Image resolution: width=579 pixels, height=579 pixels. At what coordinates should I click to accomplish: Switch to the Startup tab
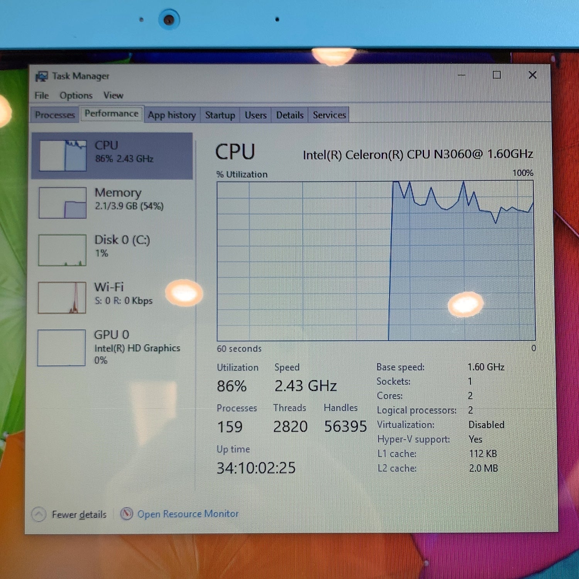coord(220,115)
